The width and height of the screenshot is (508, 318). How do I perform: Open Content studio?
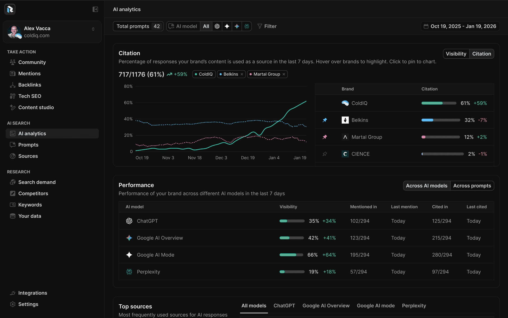point(52,107)
